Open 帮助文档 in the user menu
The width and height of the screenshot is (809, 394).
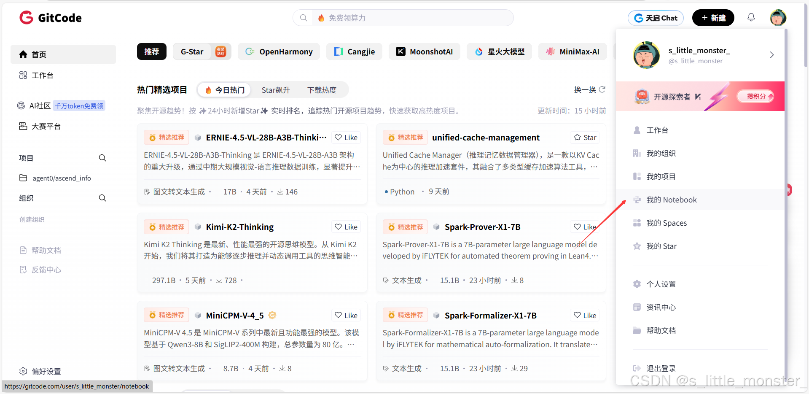coord(661,330)
